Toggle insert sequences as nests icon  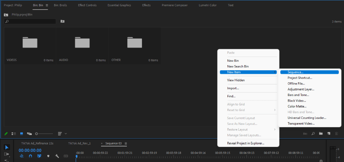click(x=22, y=156)
